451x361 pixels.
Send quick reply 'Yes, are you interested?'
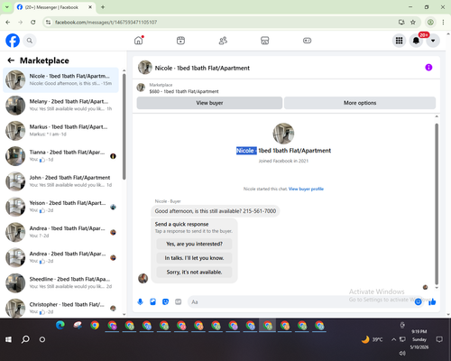pos(194,244)
